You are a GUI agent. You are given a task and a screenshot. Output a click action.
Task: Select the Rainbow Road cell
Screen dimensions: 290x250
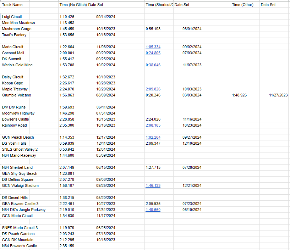tap(15, 125)
